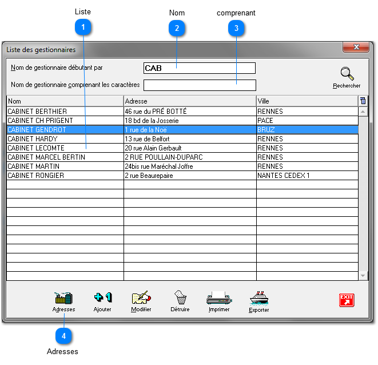Click the Imprimer printer icon
The width and height of the screenshot is (378, 365).
coord(218,297)
